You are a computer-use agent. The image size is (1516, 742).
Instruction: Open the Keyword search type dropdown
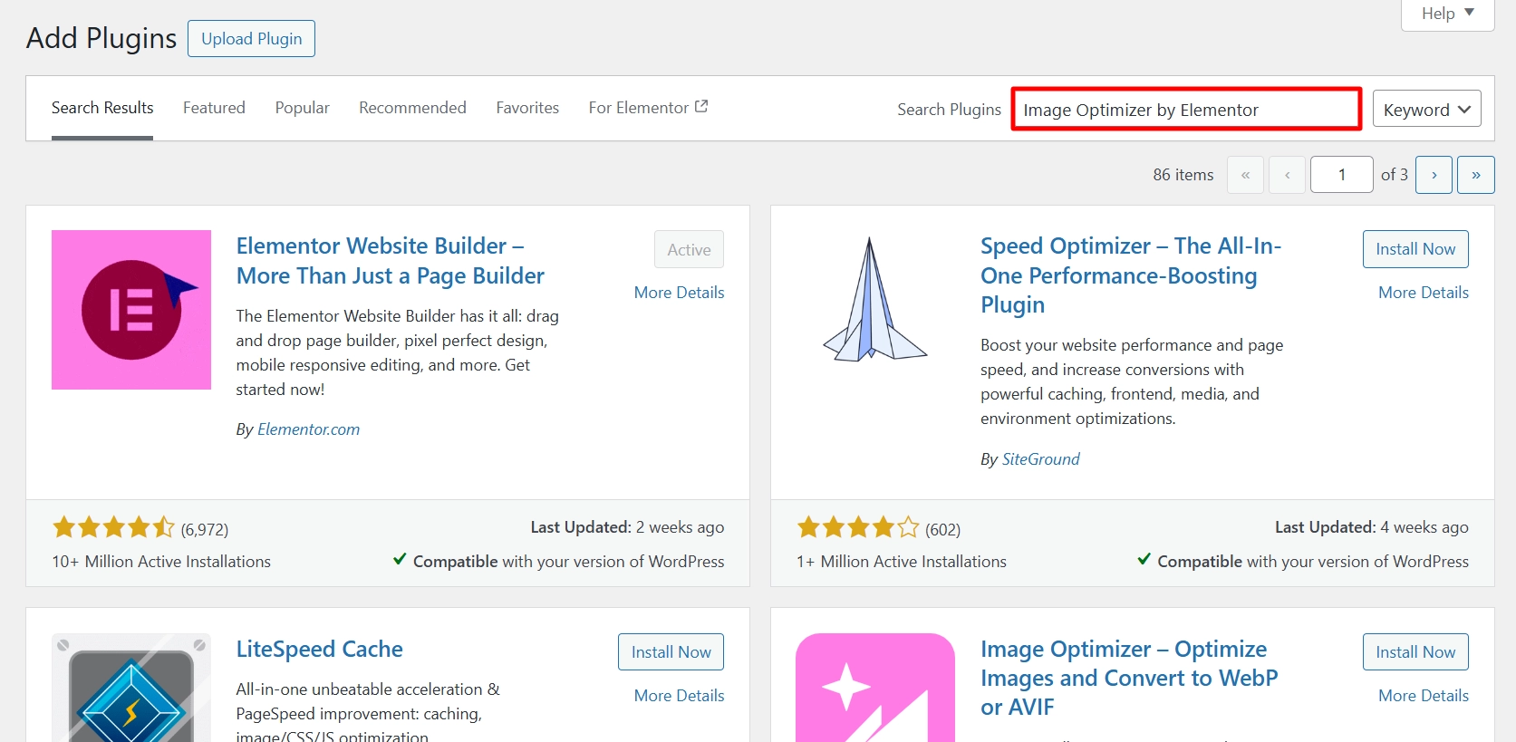point(1426,109)
